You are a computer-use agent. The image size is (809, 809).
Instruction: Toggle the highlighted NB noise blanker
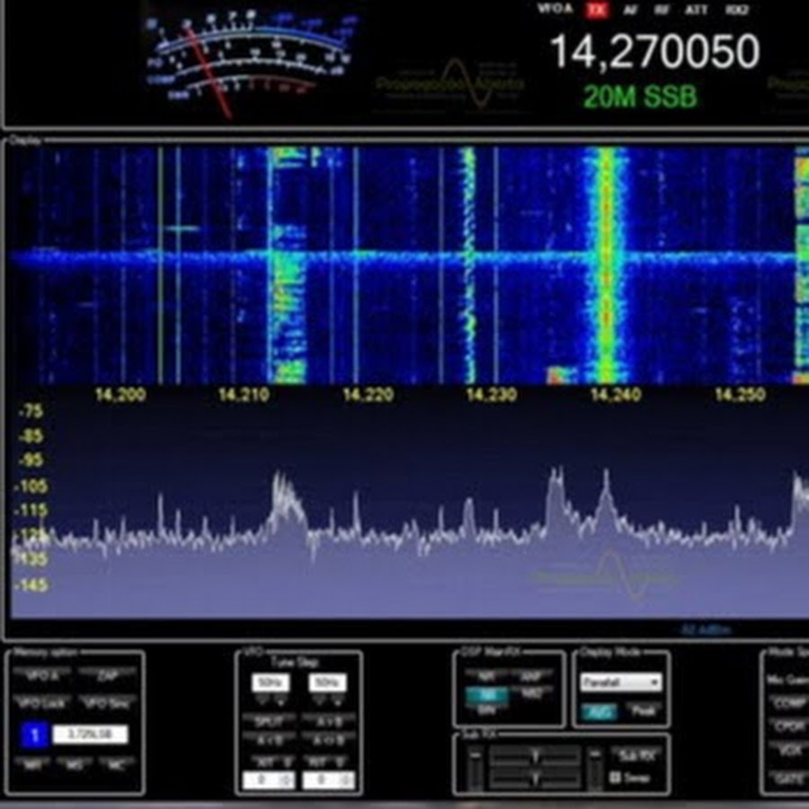(486, 695)
